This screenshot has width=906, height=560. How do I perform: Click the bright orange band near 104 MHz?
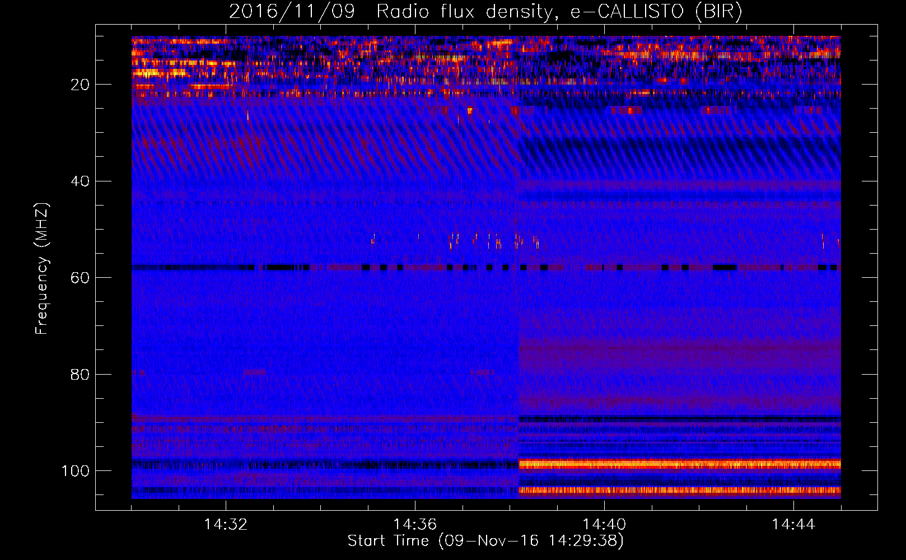[680, 491]
